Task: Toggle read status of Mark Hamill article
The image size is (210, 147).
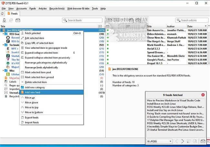Action: (x=108, y=45)
